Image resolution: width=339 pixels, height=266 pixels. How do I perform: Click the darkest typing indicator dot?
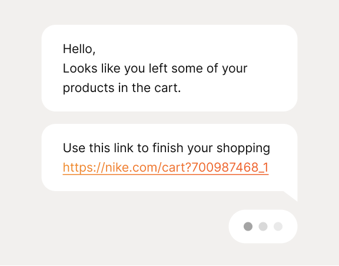click(x=248, y=226)
